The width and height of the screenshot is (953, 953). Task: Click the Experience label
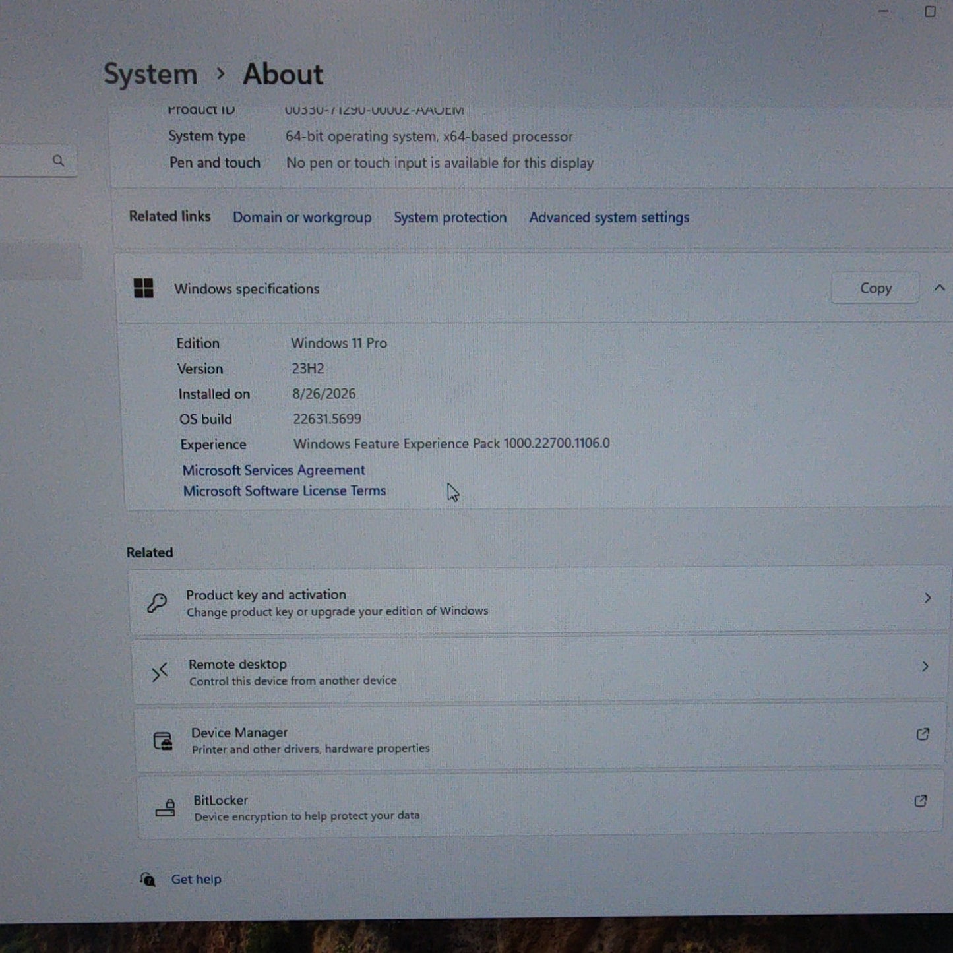(213, 445)
